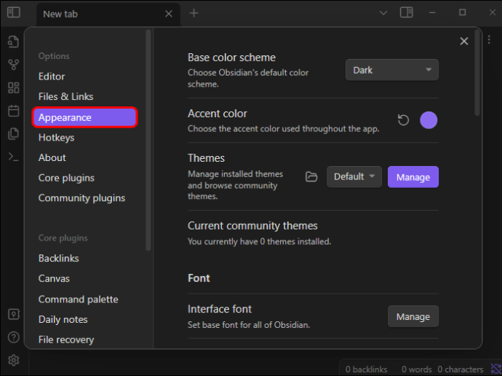
Task: Toggle the left sidebar icon
Action: [x=14, y=12]
